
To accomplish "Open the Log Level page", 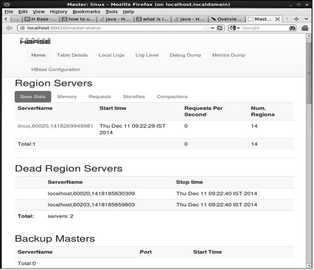I will (x=147, y=55).
